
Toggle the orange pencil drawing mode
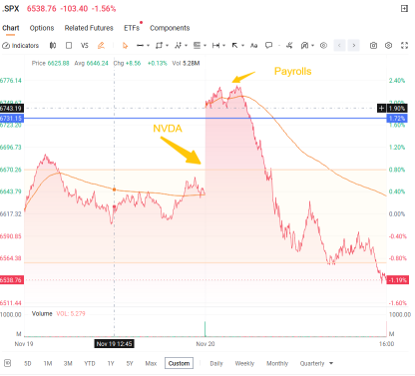101,46
